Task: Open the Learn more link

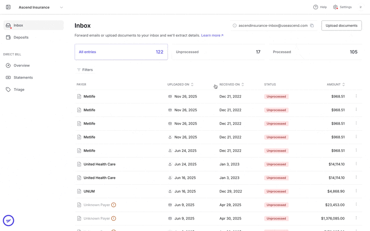Action: [x=212, y=36]
